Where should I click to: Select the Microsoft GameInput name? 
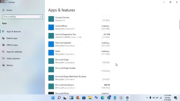point(64,85)
